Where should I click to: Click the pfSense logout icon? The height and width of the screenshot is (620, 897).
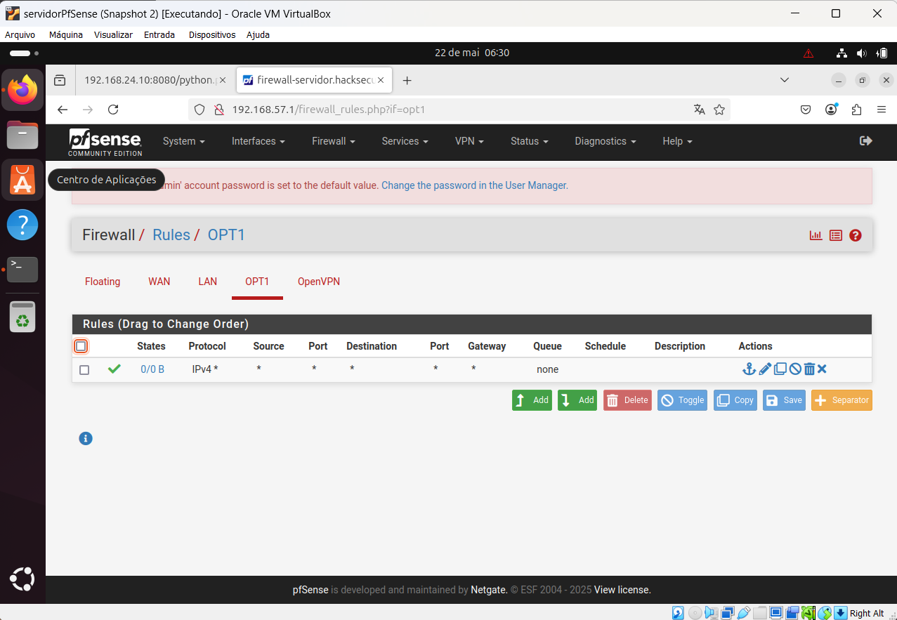[866, 140]
